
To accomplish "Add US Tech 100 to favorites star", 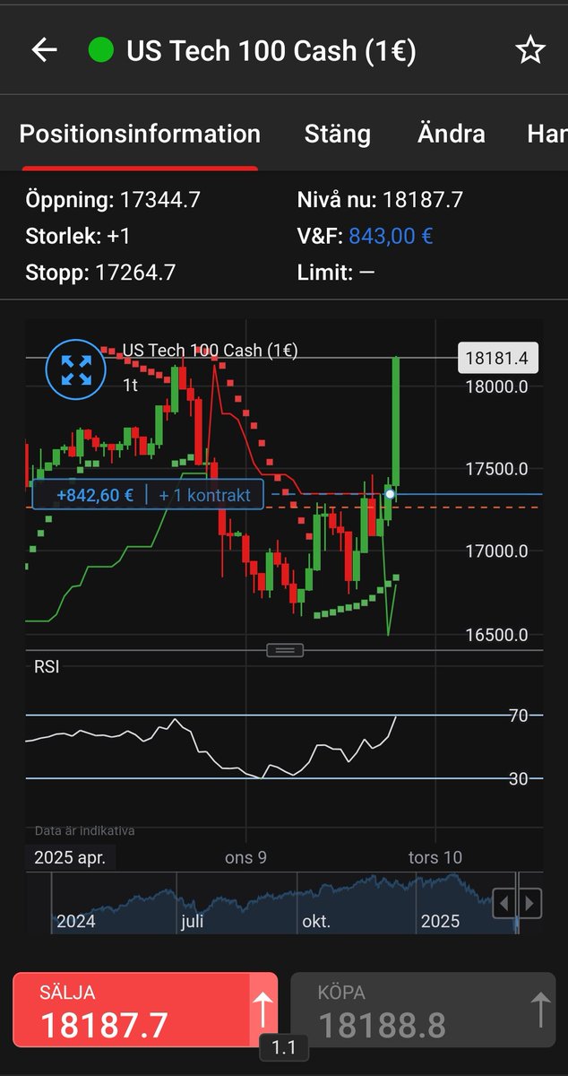I will 530,51.
